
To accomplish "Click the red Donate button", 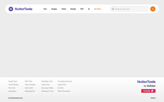I will click(148, 91).
